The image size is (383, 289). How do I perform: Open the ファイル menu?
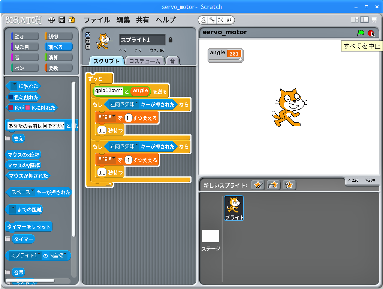coord(97,20)
